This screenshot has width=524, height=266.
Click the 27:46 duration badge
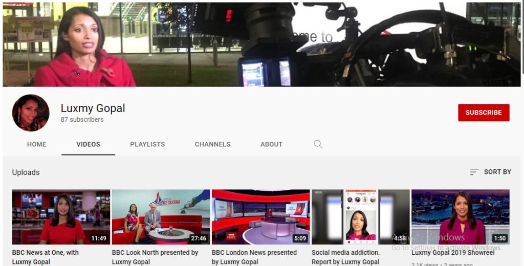[199, 238]
